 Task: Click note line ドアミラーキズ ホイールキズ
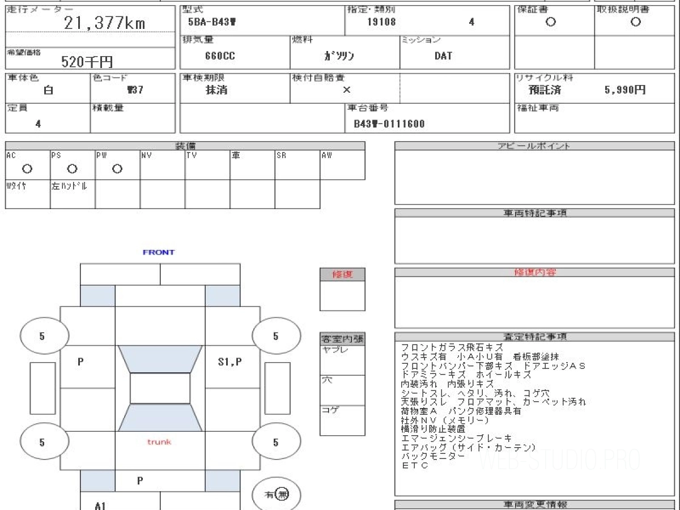[466, 375]
